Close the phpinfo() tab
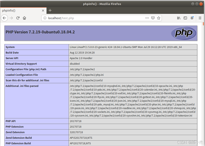Screen dimensions: 205x146 click(43, 11)
